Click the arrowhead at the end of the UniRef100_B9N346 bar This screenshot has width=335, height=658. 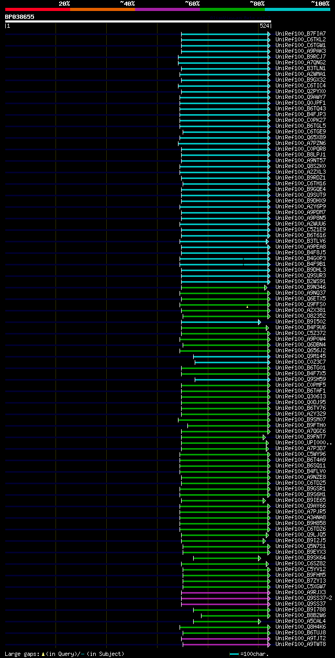tap(266, 287)
